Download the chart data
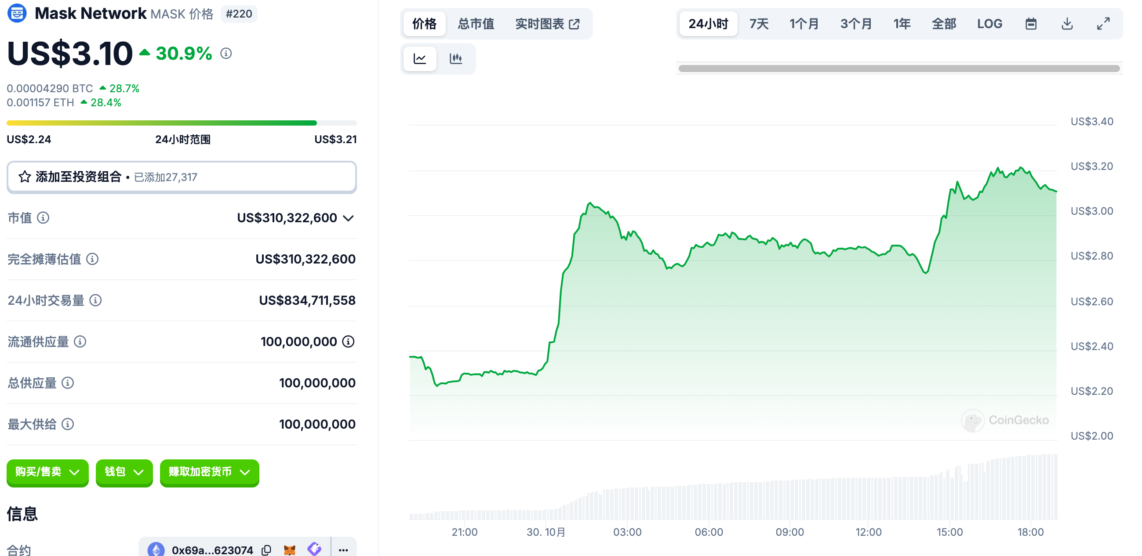This screenshot has height=556, width=1142. [1067, 24]
